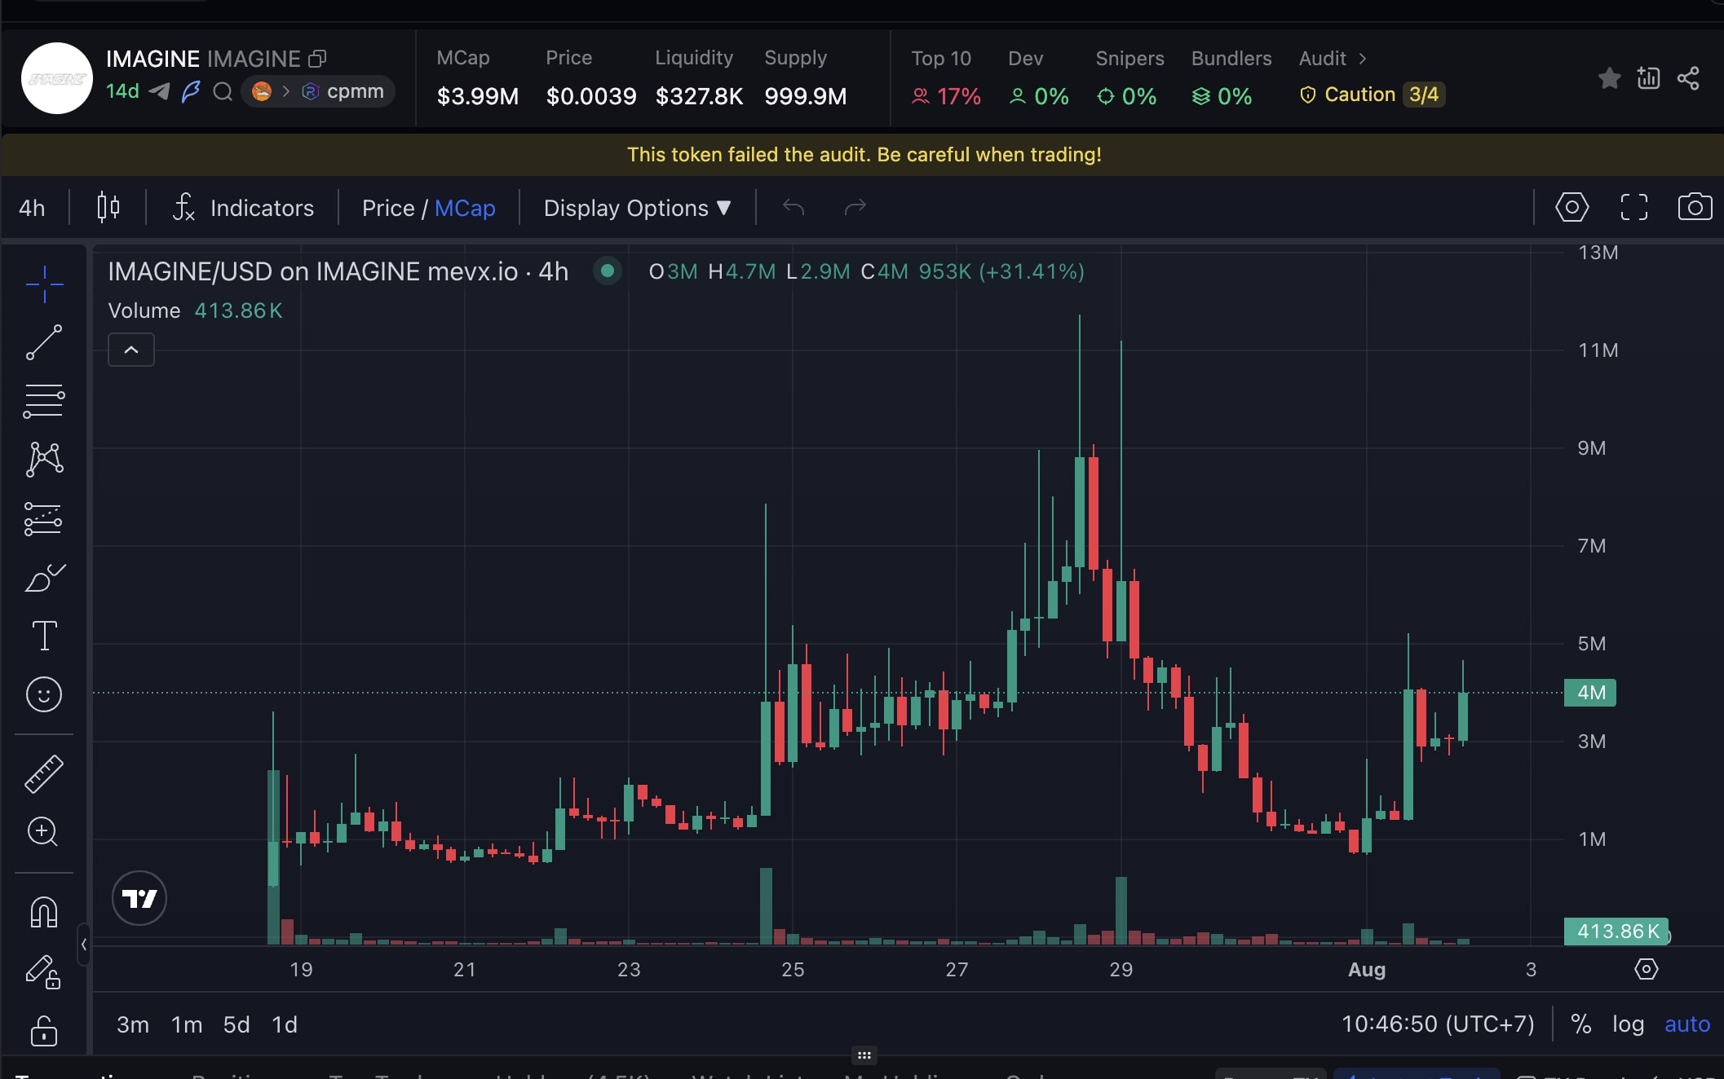
Task: Click the Dev 0% stat
Action: [x=1039, y=78]
